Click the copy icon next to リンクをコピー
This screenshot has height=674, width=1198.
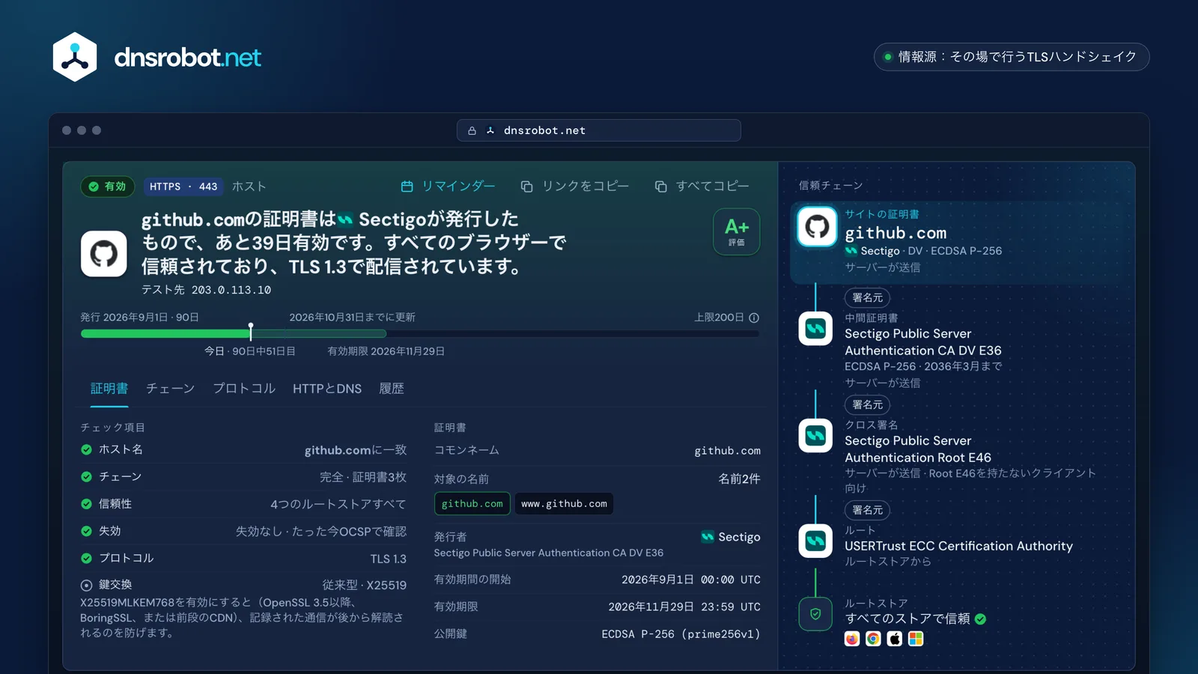[x=527, y=186]
